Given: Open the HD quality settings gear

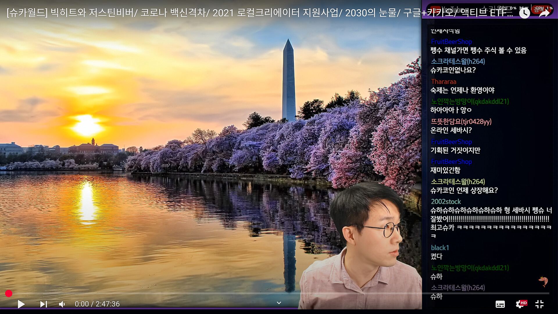Looking at the screenshot, I should [x=520, y=304].
